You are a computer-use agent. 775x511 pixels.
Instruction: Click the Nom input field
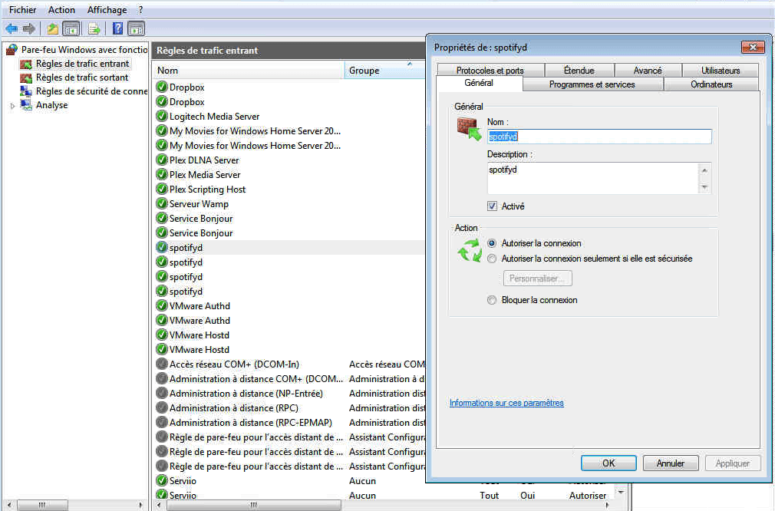click(599, 137)
